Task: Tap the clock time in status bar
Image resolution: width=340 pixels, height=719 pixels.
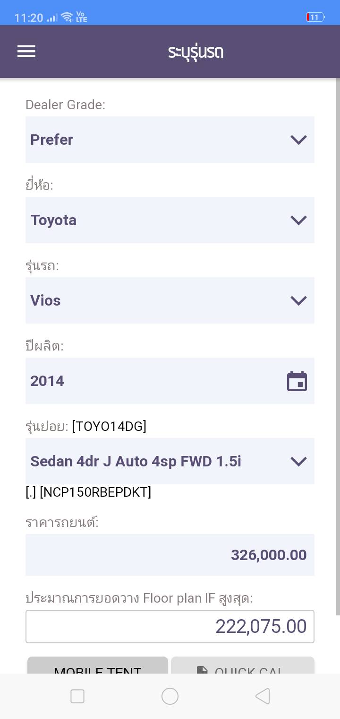Action: coord(29,18)
